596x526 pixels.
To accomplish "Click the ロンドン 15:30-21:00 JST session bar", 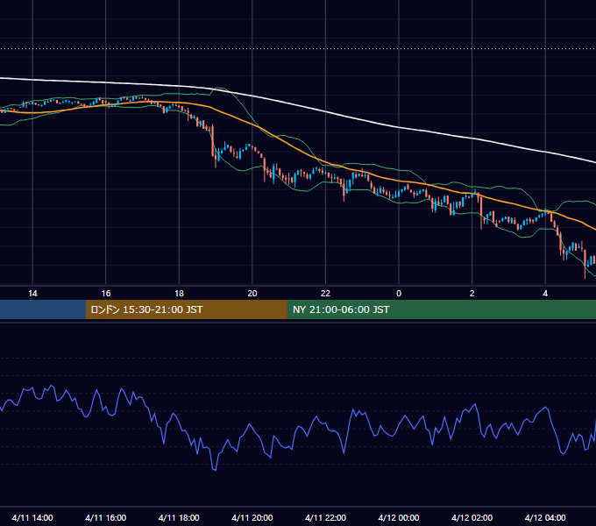I will (x=186, y=309).
